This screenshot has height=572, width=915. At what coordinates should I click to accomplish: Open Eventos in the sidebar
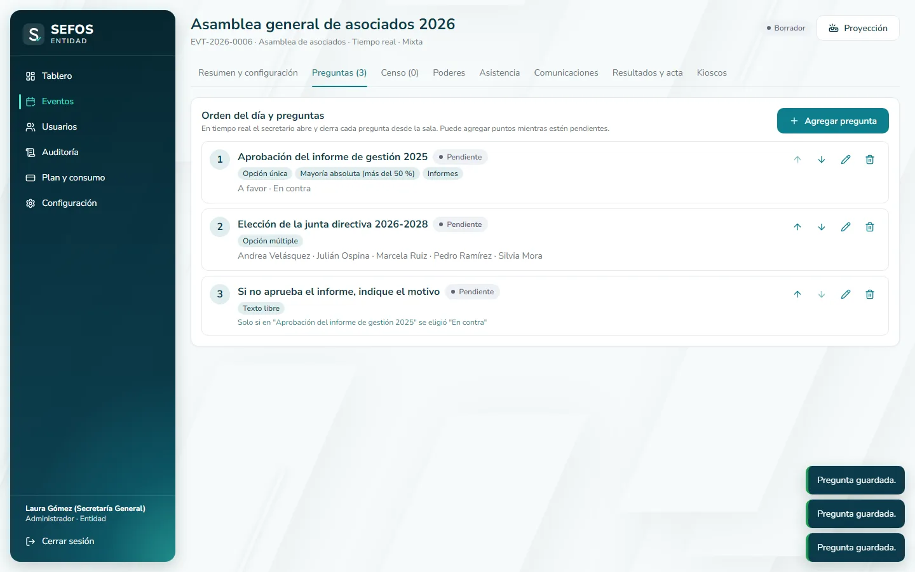tap(93, 101)
